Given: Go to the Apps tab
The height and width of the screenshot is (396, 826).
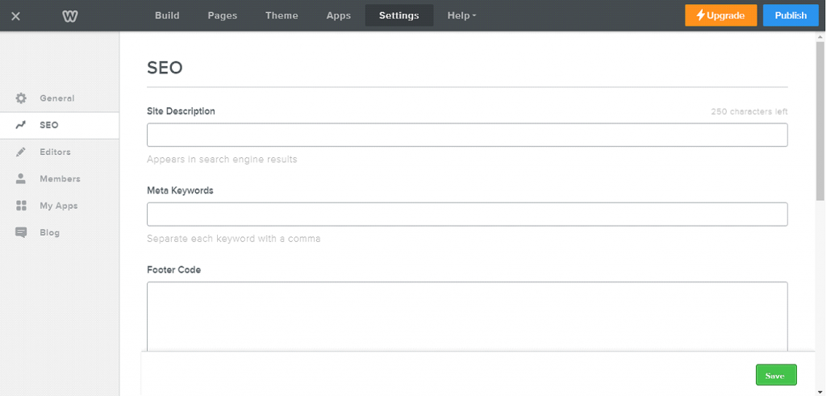Looking at the screenshot, I should pyautogui.click(x=338, y=15).
